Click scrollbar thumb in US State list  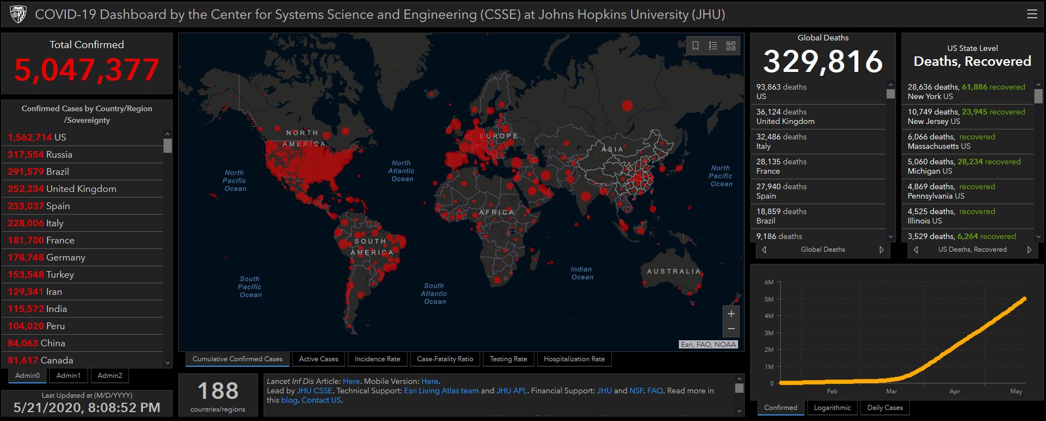point(1039,96)
